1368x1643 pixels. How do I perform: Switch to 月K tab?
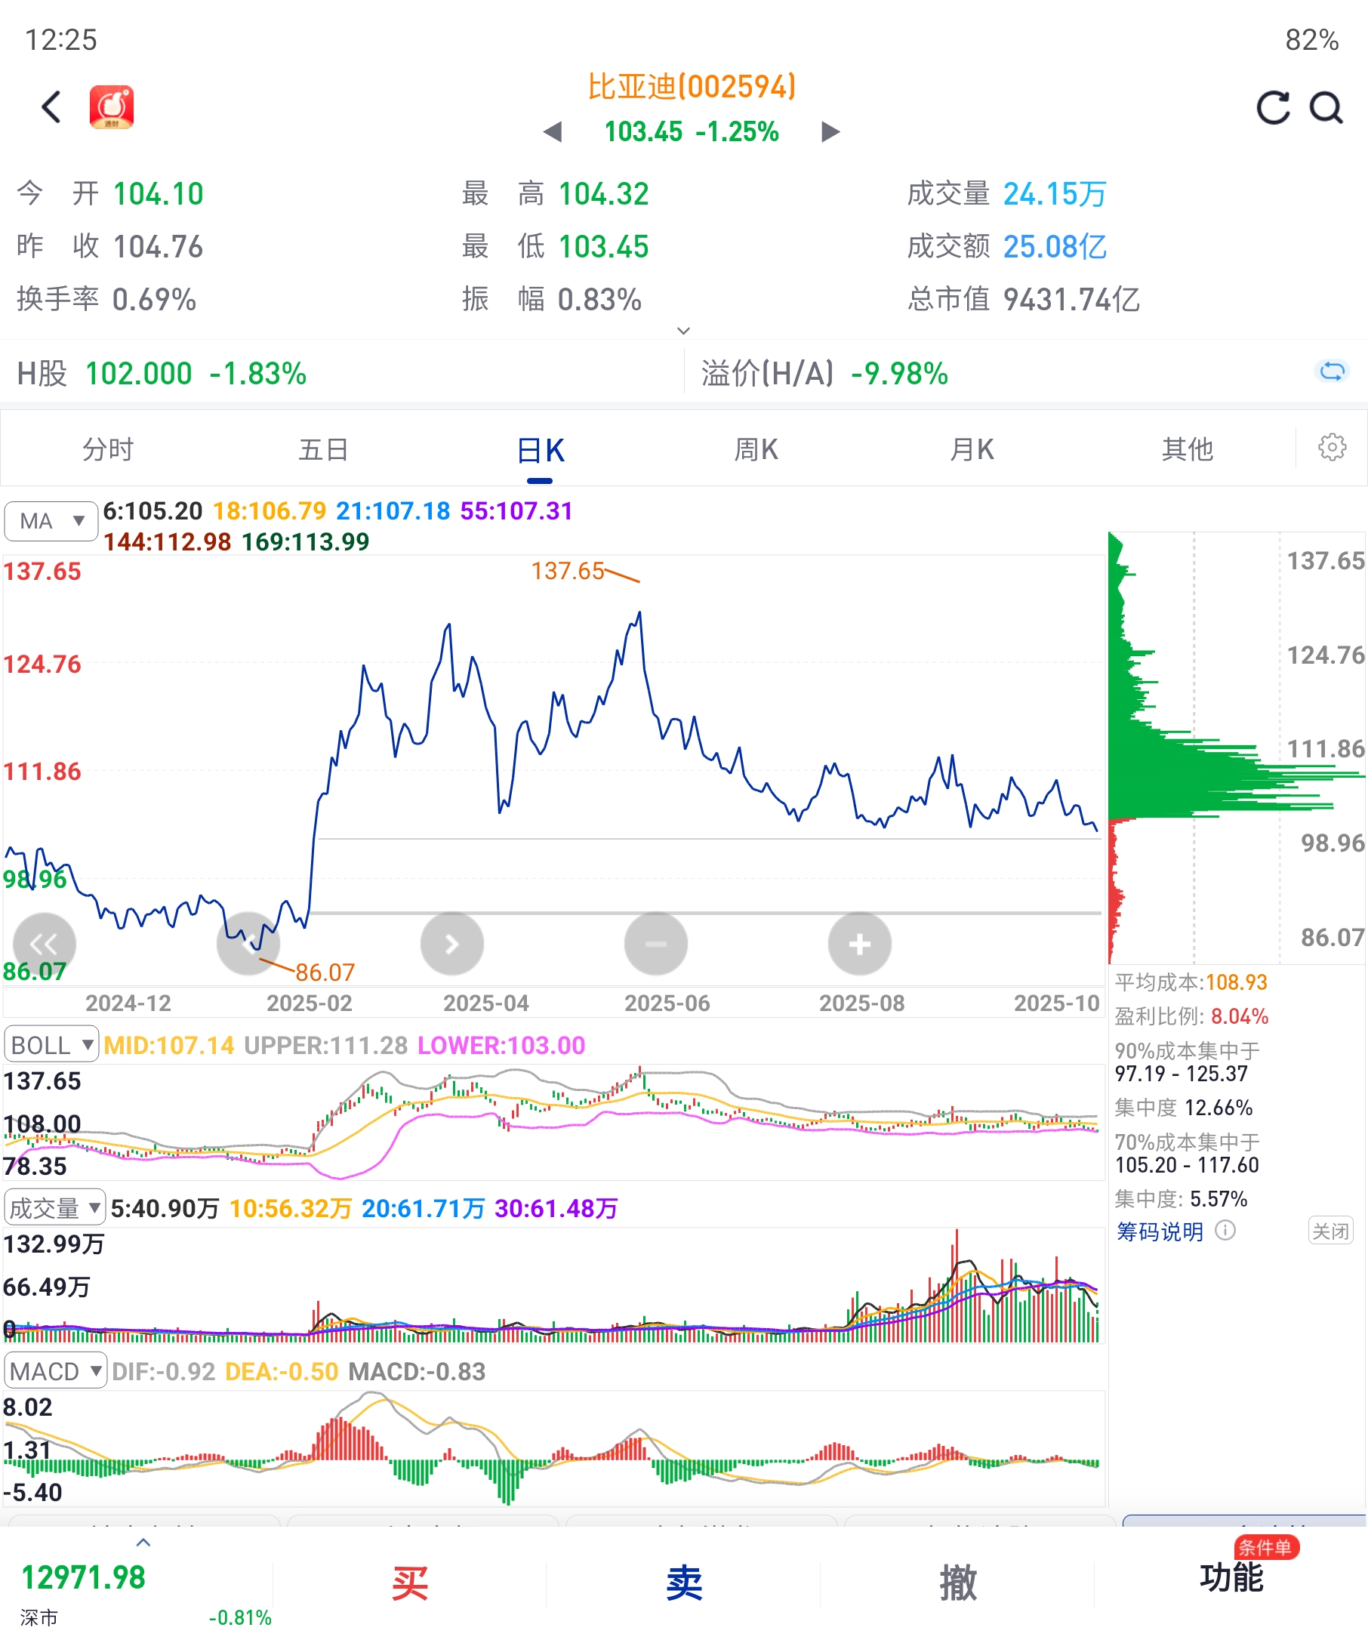972,449
